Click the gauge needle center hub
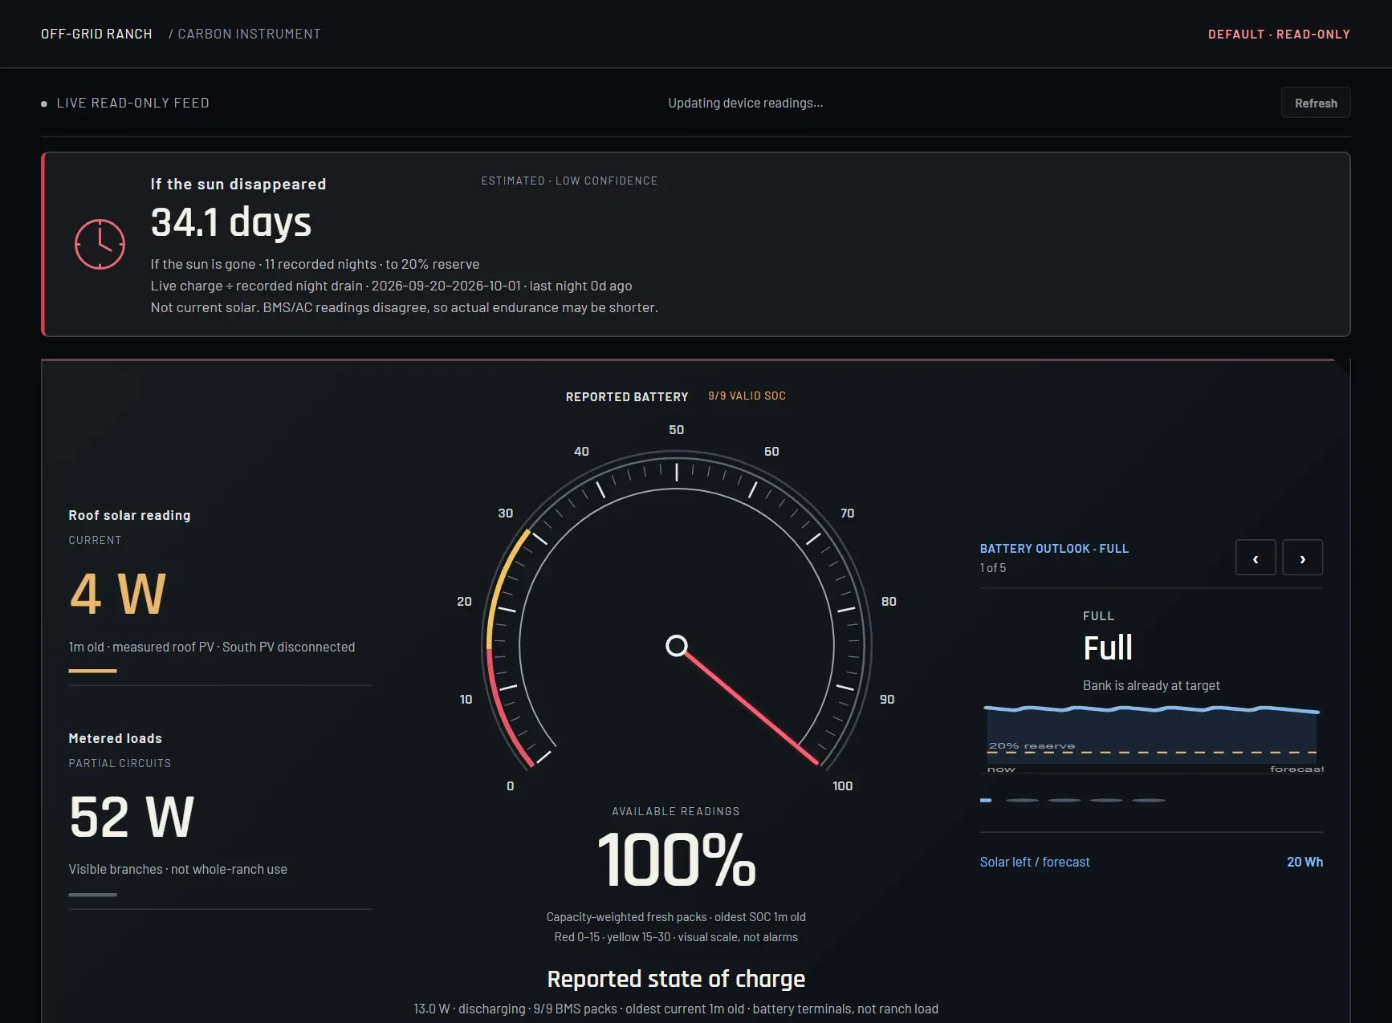Image resolution: width=1392 pixels, height=1023 pixels. (x=677, y=646)
